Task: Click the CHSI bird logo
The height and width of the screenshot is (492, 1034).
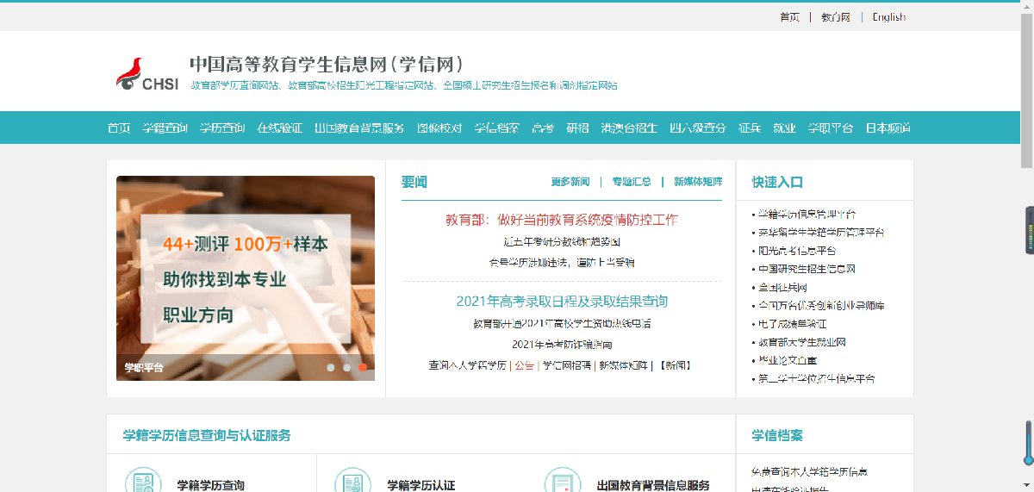Action: click(147, 75)
